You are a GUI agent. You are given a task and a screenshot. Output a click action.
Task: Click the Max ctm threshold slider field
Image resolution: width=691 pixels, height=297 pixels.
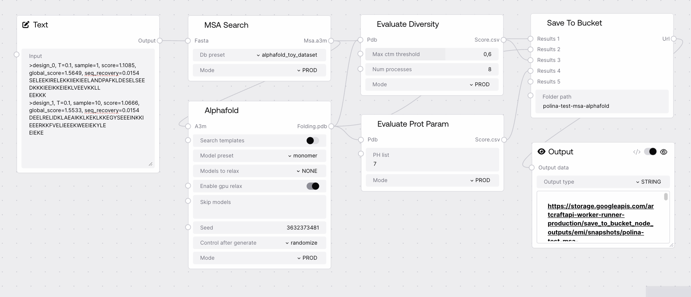coord(432,54)
